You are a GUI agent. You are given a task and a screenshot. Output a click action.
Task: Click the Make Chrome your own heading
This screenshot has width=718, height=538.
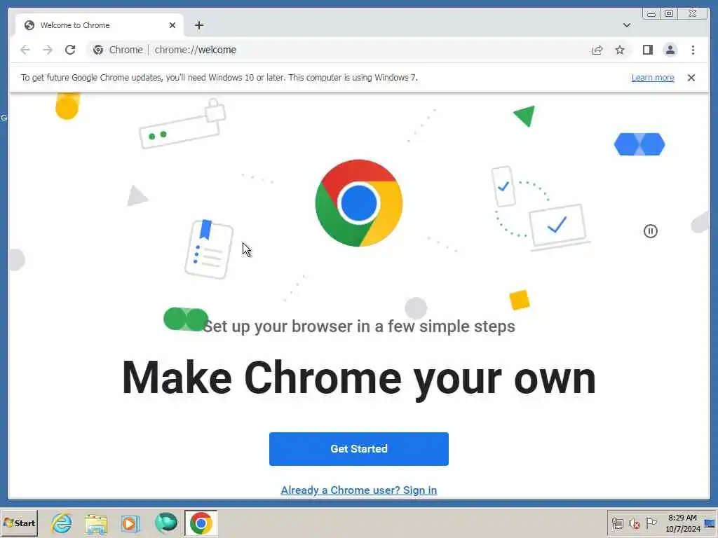pos(358,378)
